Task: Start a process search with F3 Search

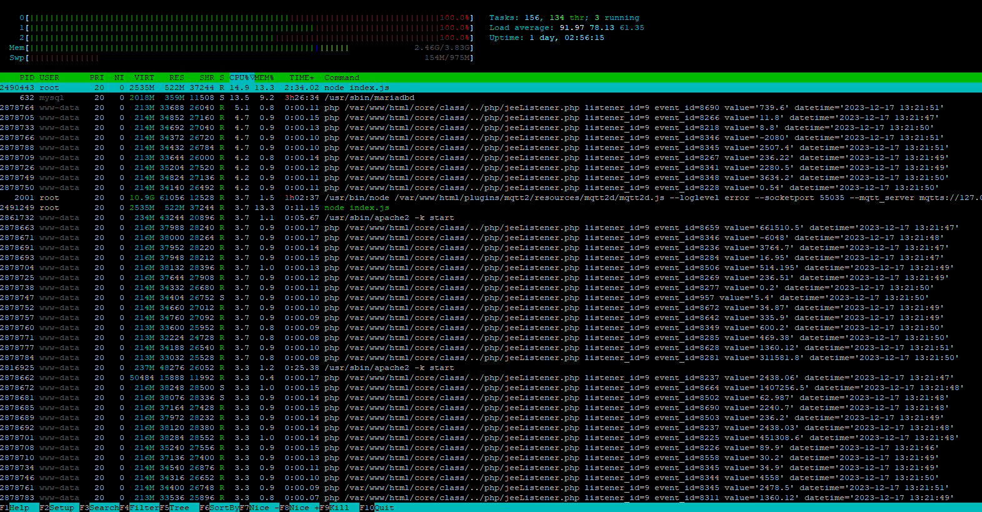Action: [99, 508]
